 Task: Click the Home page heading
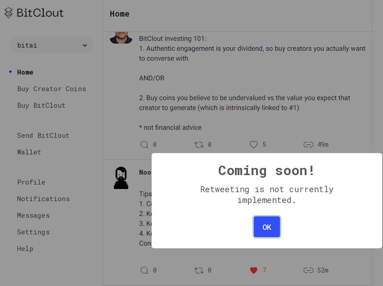(x=119, y=14)
